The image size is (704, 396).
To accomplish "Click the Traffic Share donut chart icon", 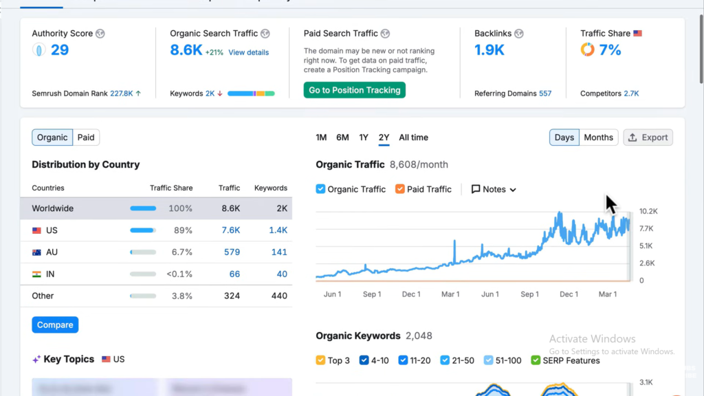I will click(x=587, y=49).
